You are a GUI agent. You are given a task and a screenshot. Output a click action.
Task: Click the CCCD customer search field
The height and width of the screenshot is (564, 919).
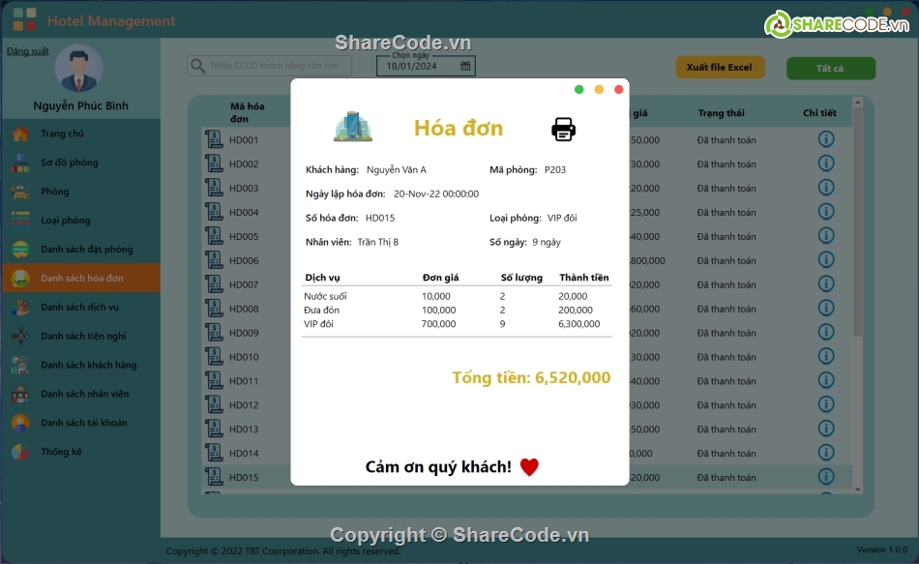[276, 65]
